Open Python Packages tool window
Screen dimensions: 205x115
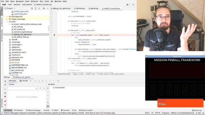[x=33, y=110]
